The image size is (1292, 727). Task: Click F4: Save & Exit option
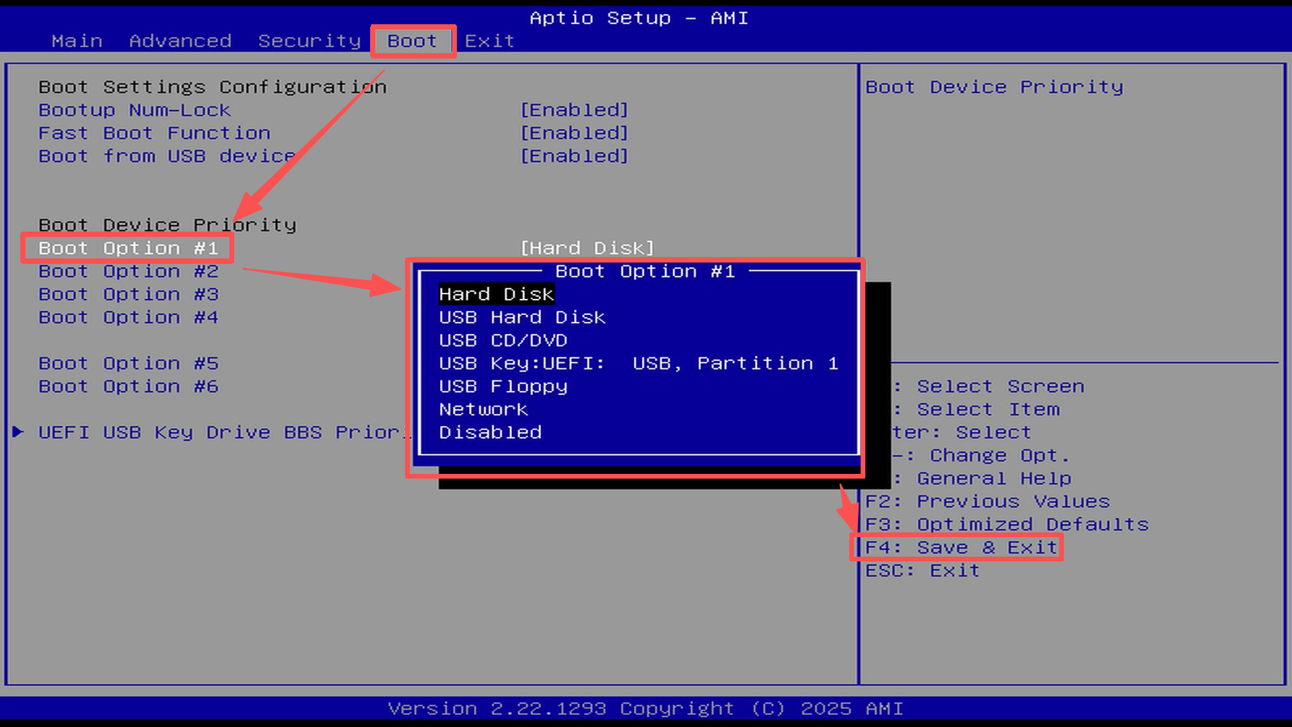958,547
